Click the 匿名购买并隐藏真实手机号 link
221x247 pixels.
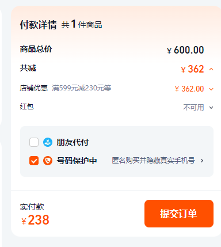153,161
